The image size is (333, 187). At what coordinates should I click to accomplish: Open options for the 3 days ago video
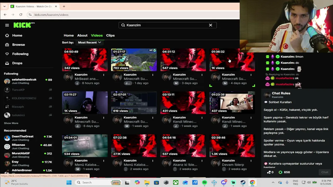[202, 75]
